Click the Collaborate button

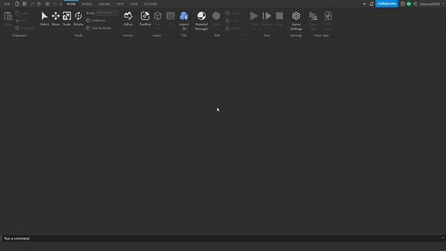pos(387,3)
